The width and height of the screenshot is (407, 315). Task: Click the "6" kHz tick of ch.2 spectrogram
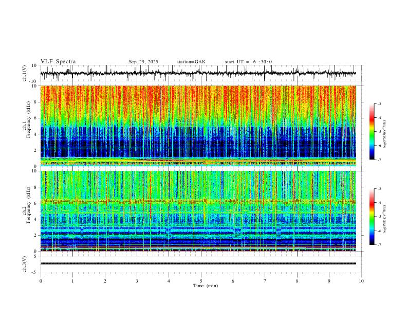36,203
